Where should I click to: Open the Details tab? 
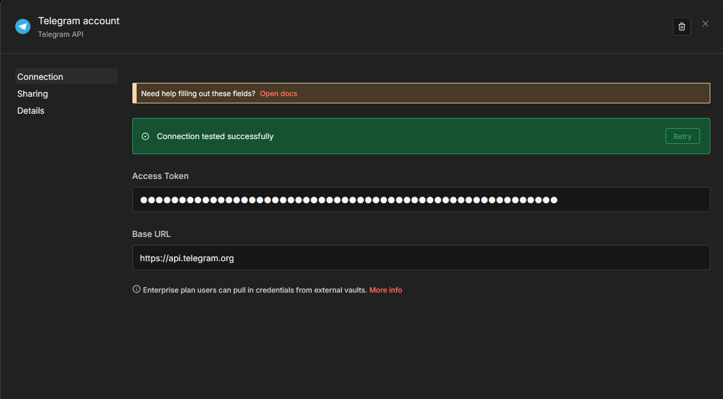(x=31, y=111)
